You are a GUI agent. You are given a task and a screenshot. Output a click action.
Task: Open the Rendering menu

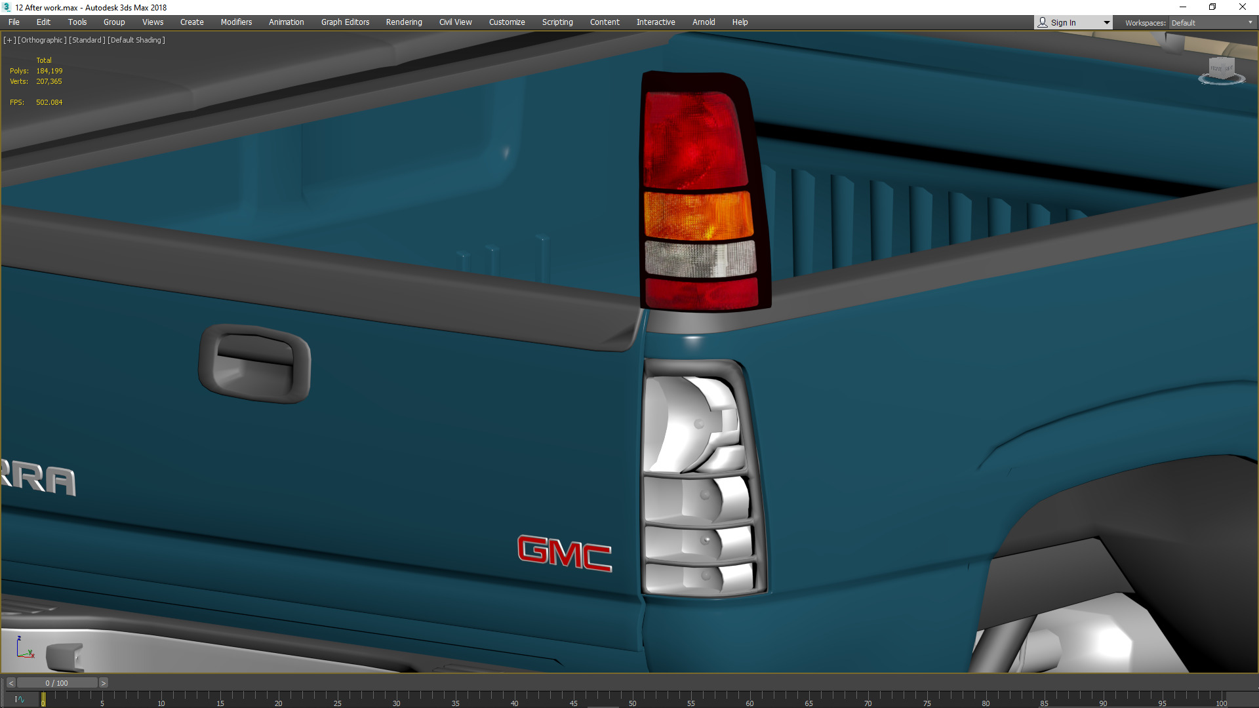point(403,22)
